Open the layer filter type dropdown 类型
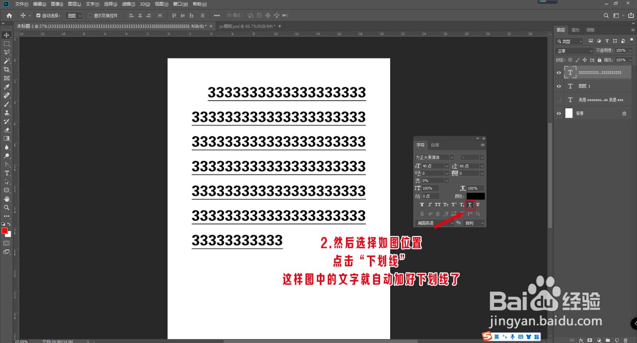Screen dimensions: 637x343 tap(570, 41)
